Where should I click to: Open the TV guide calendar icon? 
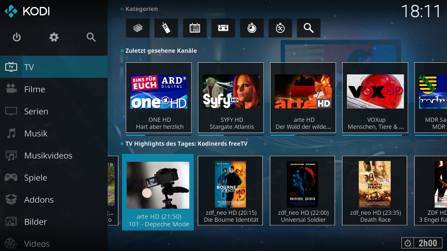tap(195, 28)
